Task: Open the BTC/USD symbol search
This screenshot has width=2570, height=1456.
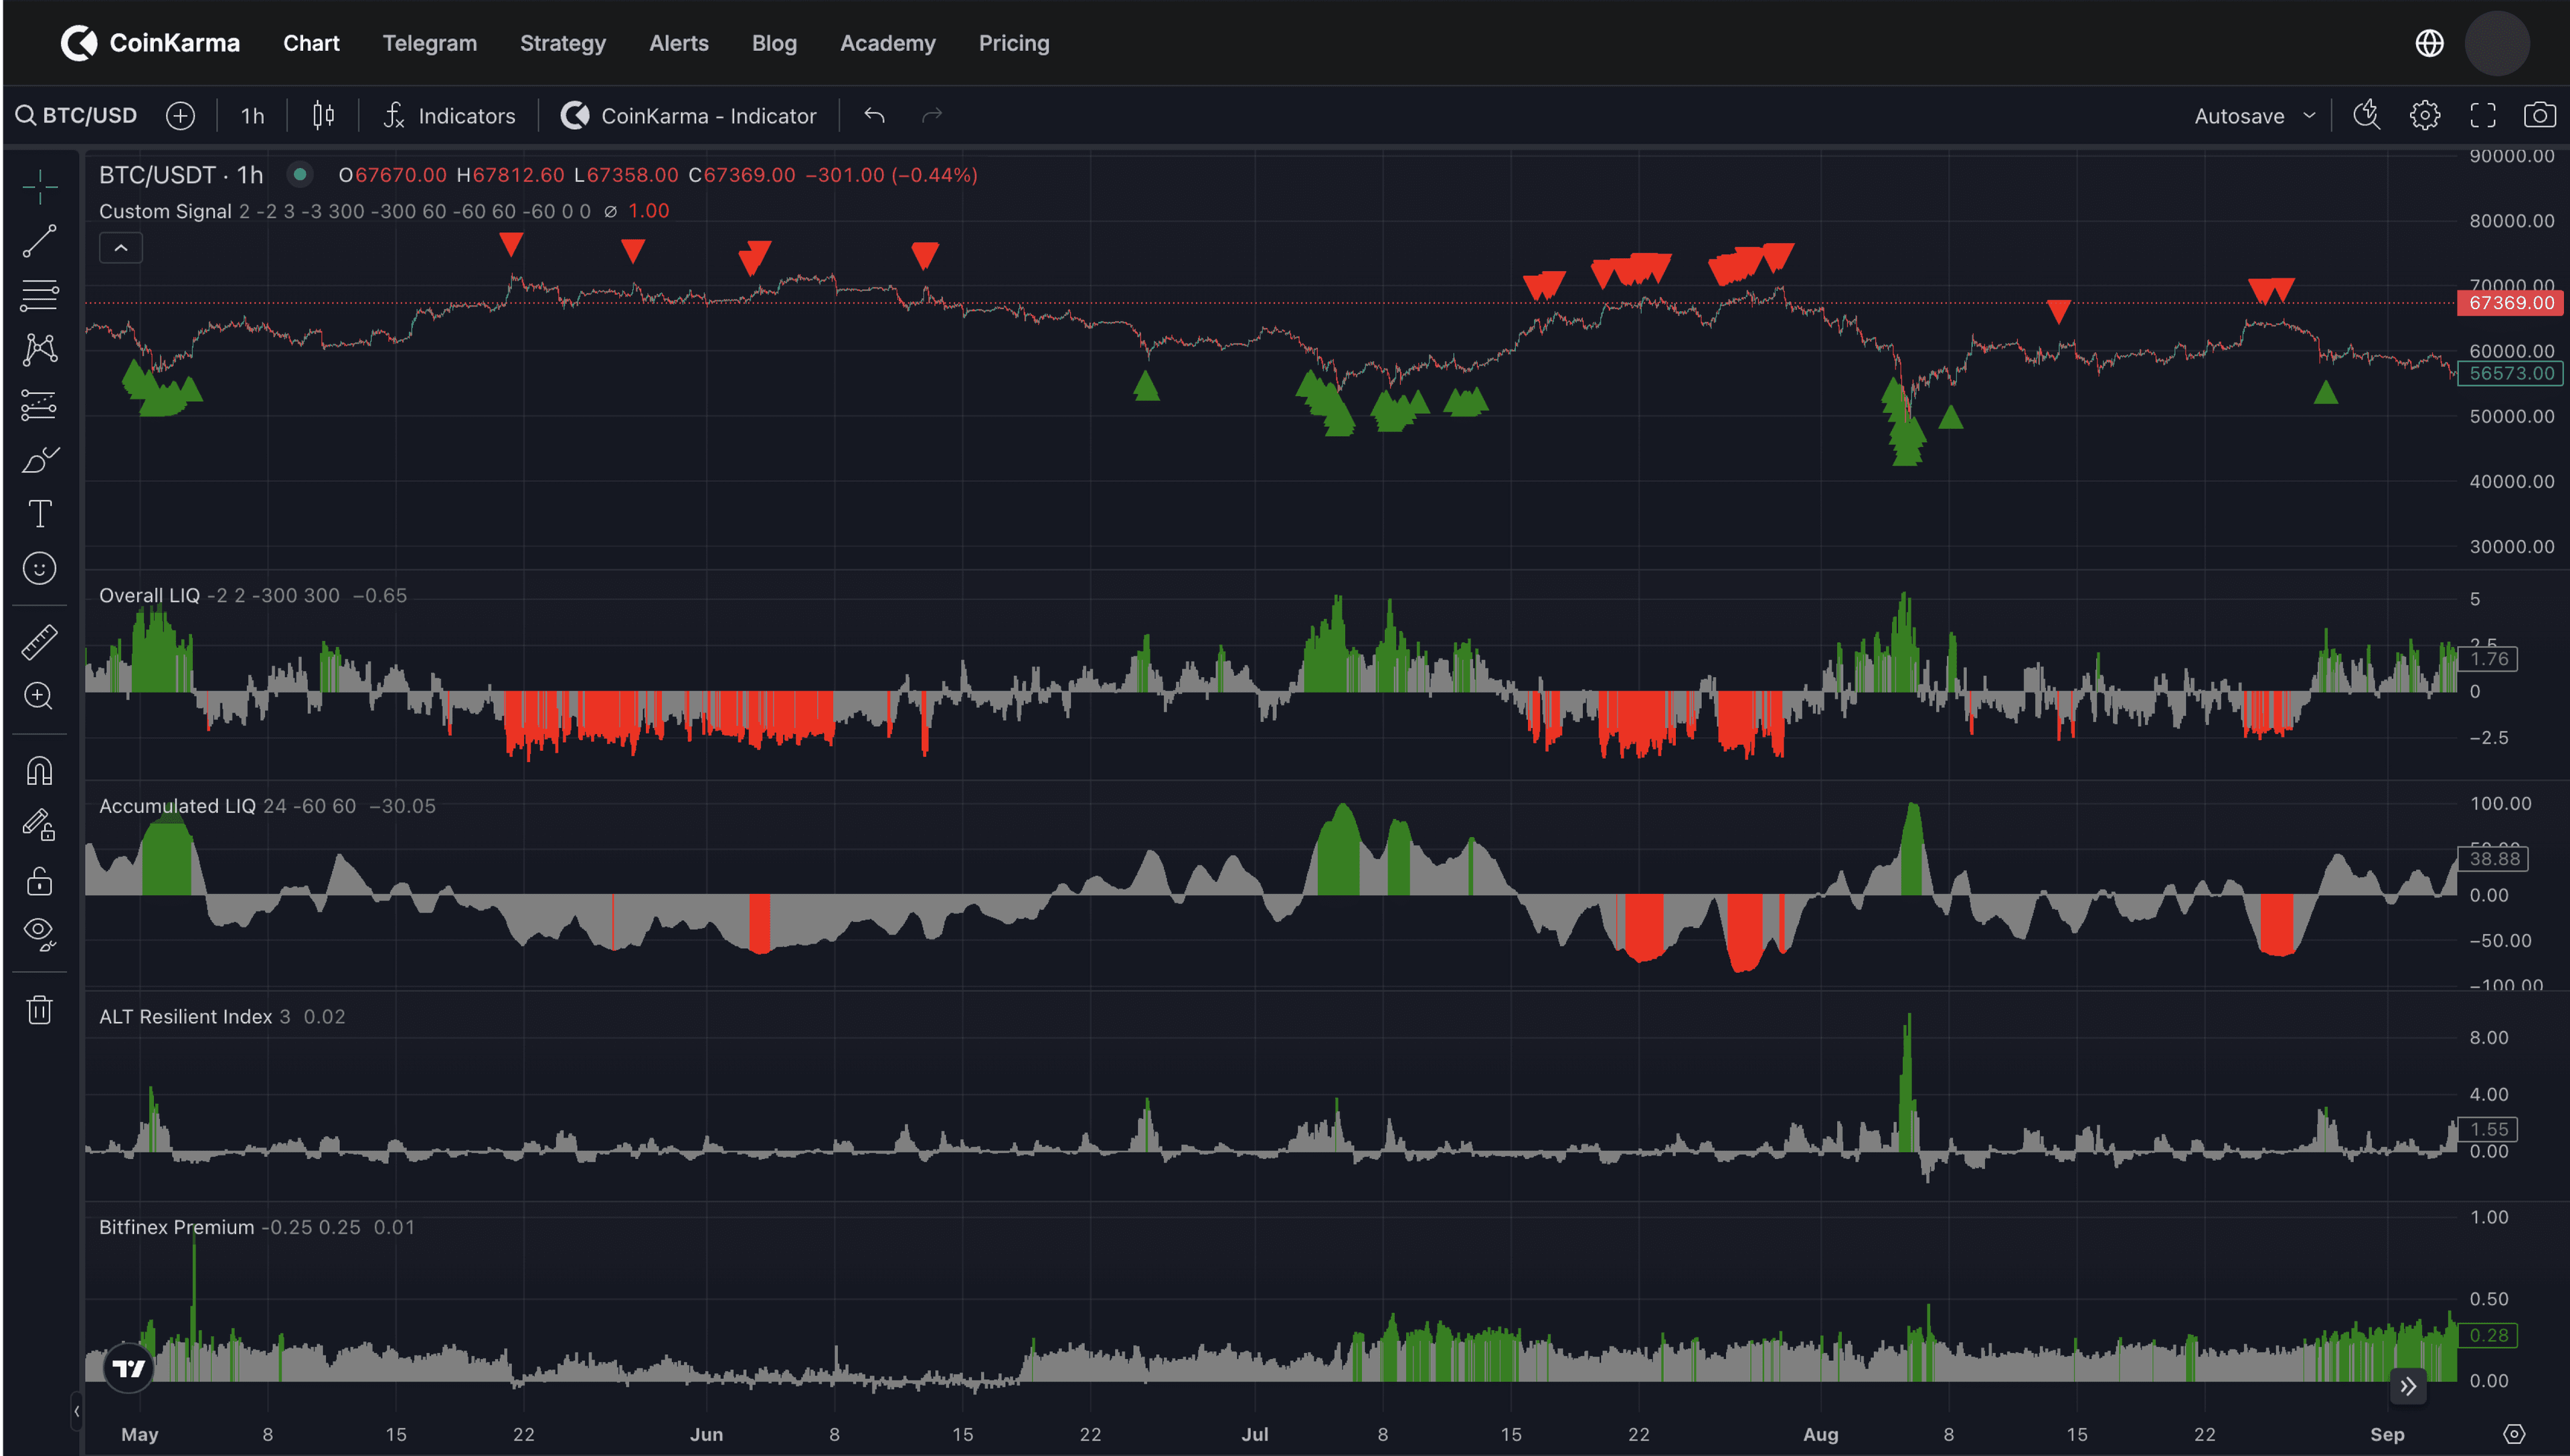Action: 77,116
